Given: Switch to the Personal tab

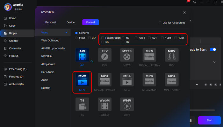Looking at the screenshot, I should tap(51, 22).
